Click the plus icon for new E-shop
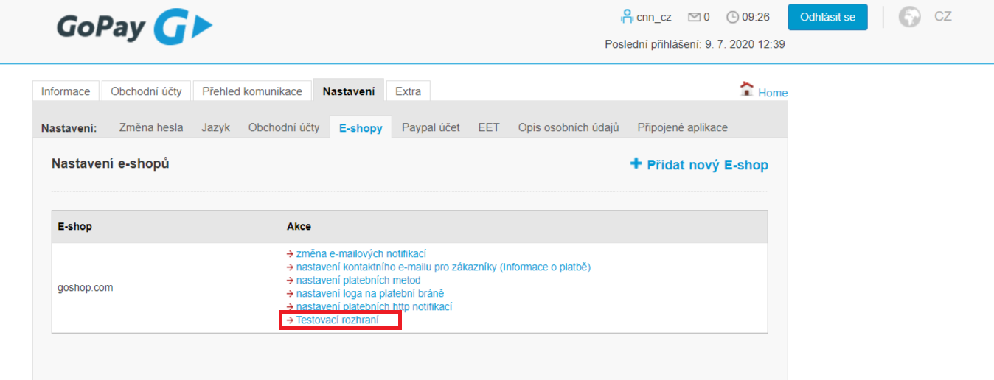 [x=636, y=163]
